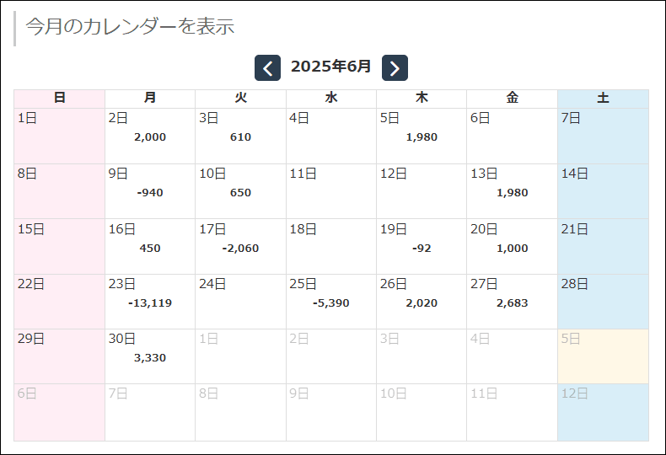
Task: Select 26日 showing 2,020
Action: coord(422,302)
